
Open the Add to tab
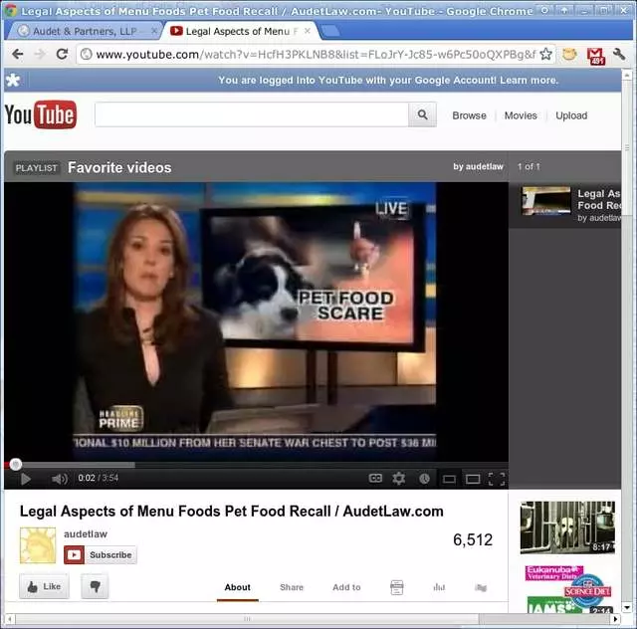(346, 587)
